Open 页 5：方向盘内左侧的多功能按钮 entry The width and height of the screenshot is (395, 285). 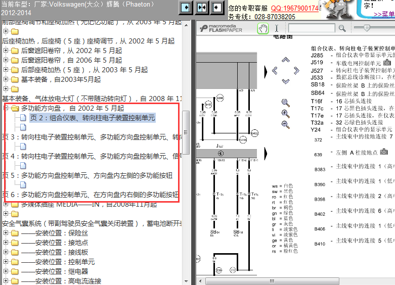(x=87, y=175)
